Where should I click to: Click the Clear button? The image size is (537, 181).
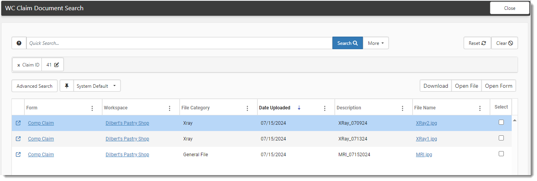point(505,43)
